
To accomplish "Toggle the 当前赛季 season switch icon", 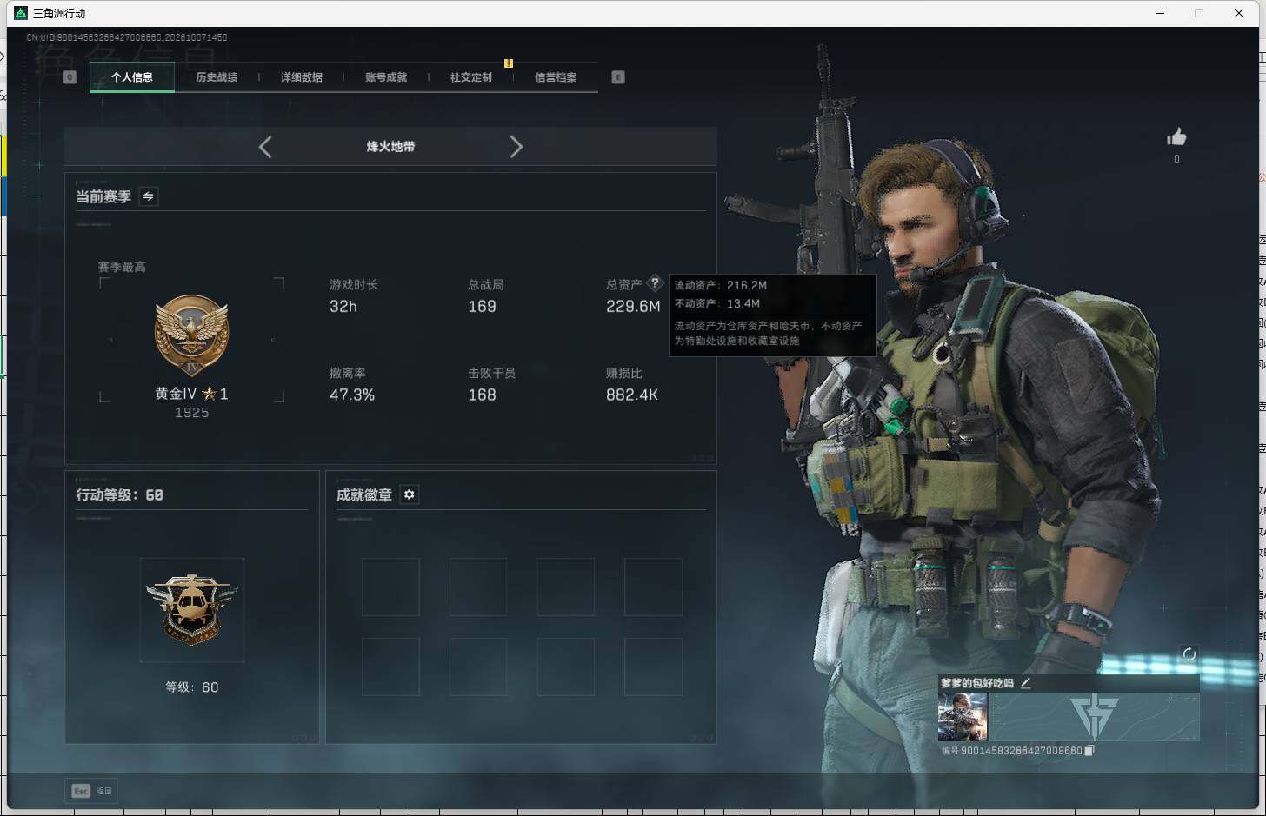I will pyautogui.click(x=149, y=196).
